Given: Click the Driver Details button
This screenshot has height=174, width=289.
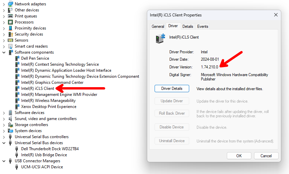Looking at the screenshot, I should pyautogui.click(x=172, y=89).
